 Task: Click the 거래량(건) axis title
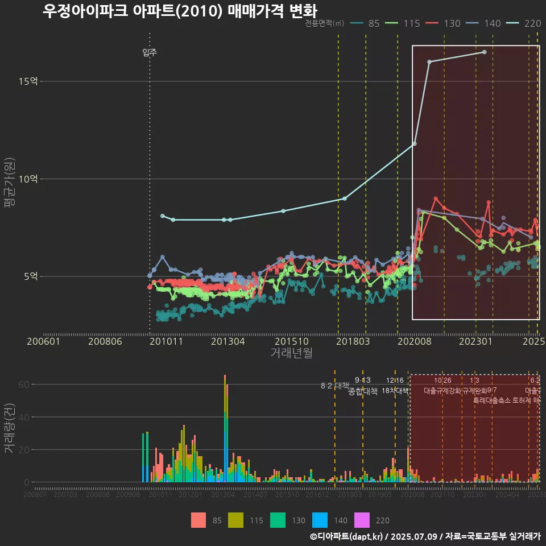click(x=10, y=428)
